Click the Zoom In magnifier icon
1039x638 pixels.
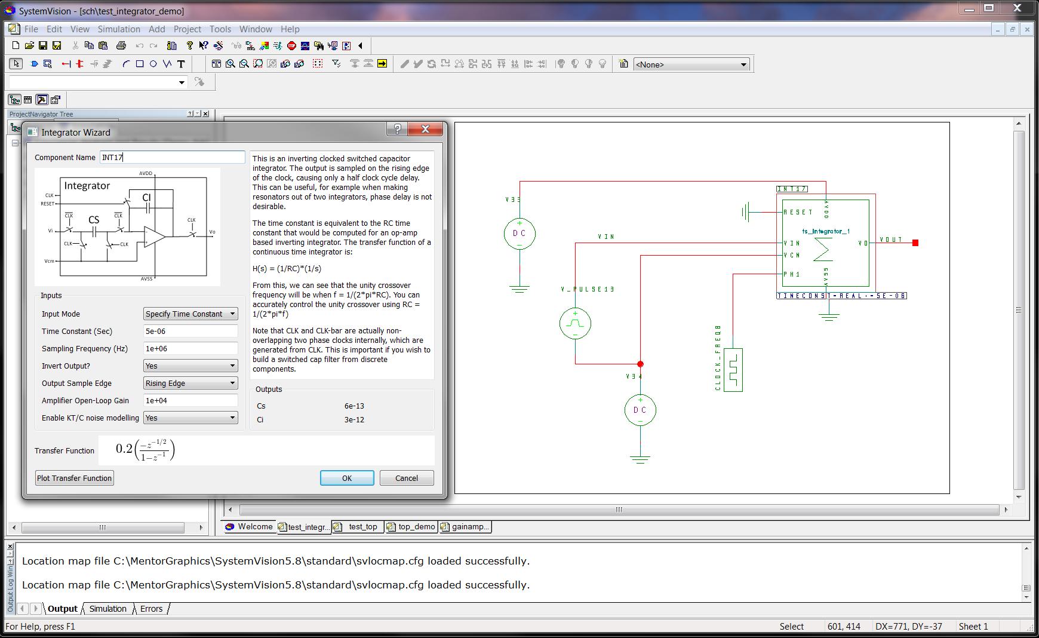(x=230, y=64)
